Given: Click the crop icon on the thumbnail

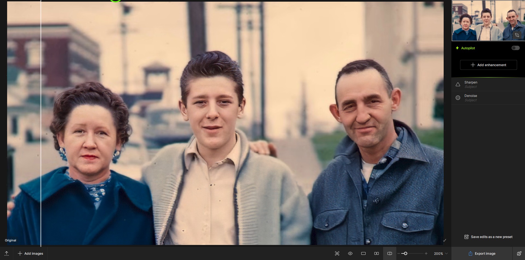Looking at the screenshot, I should (x=517, y=35).
